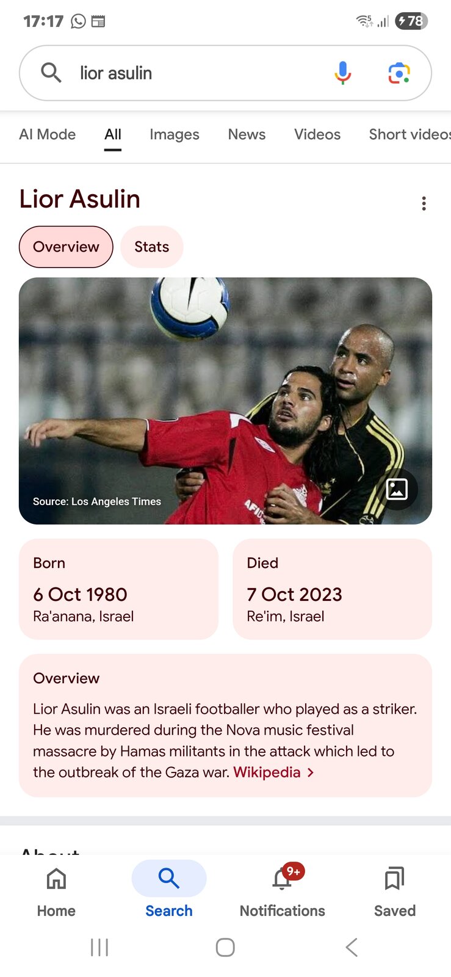Switch to the Stats chip
The image size is (451, 977).
(x=152, y=247)
